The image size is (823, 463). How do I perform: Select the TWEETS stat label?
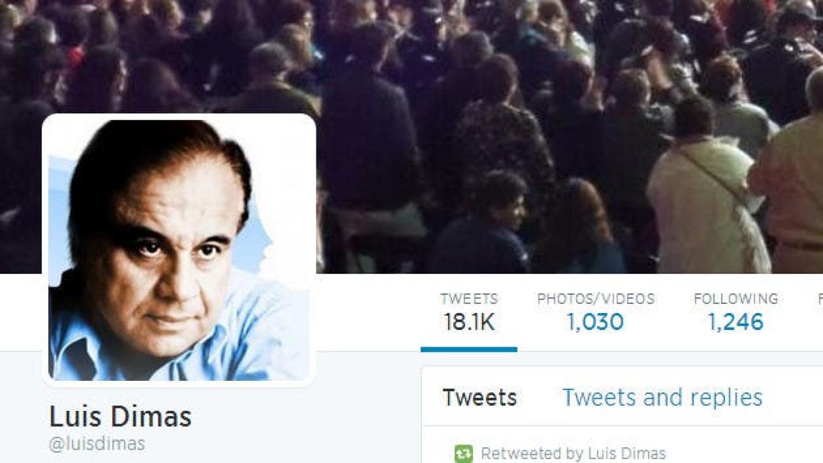coord(469,299)
